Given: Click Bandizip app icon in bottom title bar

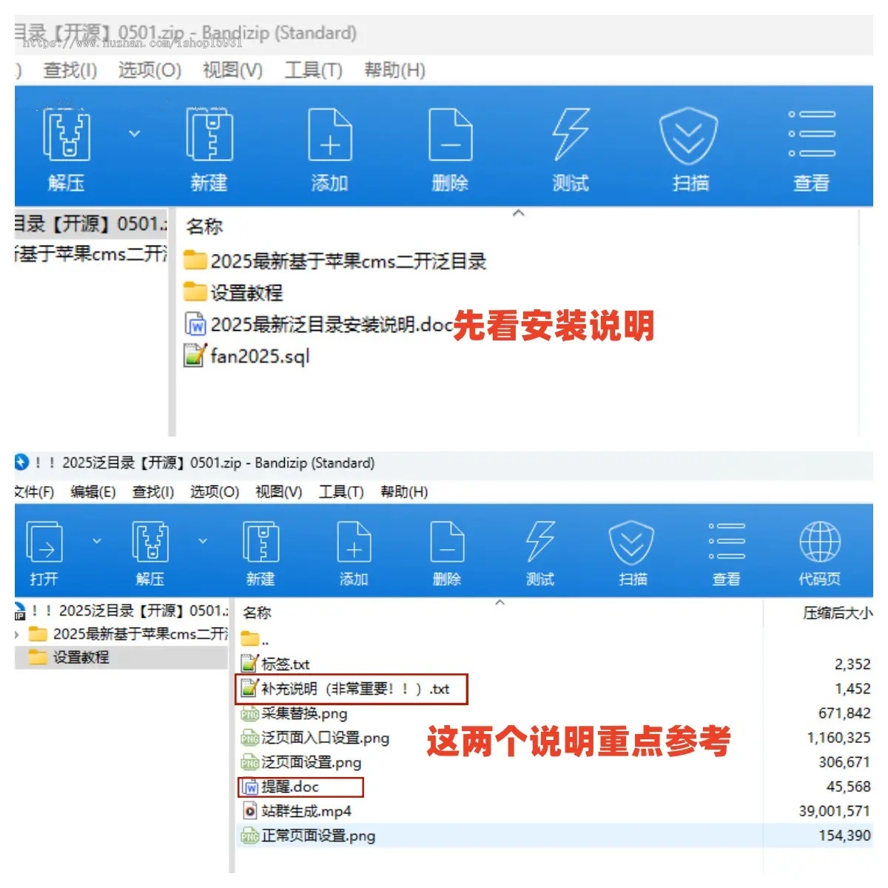Looking at the screenshot, I should click(x=21, y=462).
